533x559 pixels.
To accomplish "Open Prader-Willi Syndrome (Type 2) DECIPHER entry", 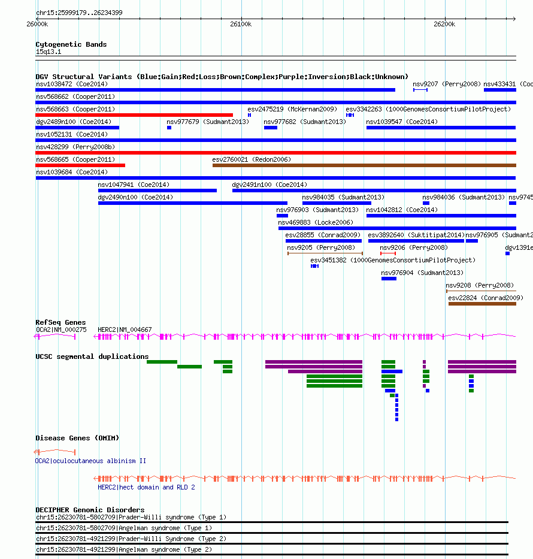I will (x=131, y=539).
